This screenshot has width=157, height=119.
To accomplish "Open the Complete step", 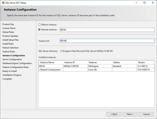I will tap(7, 79).
